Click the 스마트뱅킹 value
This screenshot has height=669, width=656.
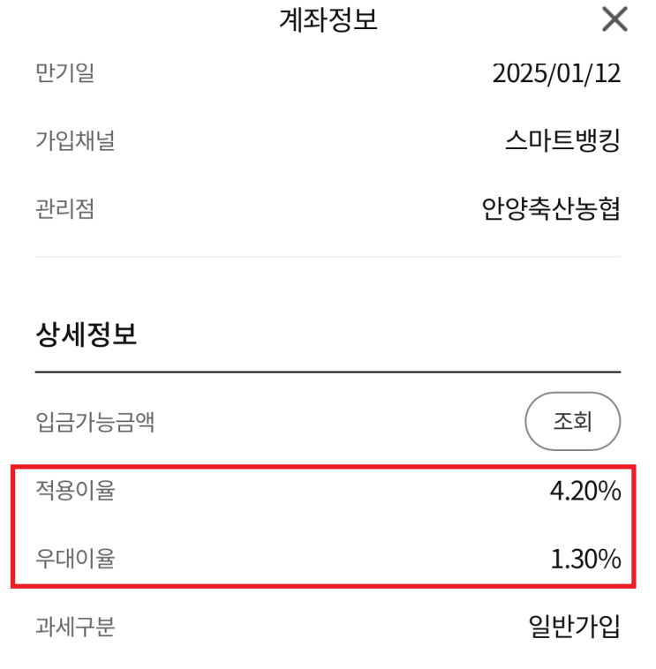tap(562, 140)
